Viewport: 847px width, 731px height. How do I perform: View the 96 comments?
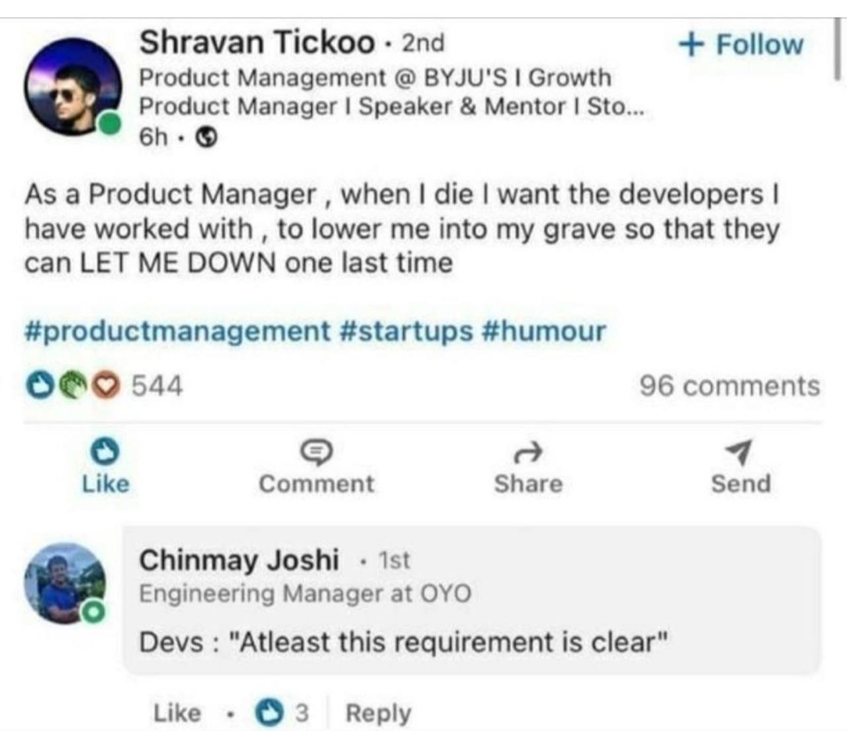coord(729,386)
